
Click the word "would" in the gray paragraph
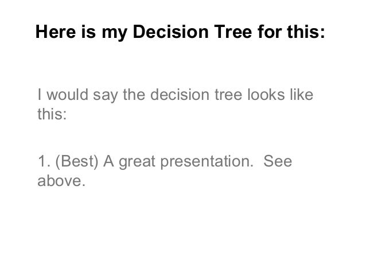tap(68, 95)
